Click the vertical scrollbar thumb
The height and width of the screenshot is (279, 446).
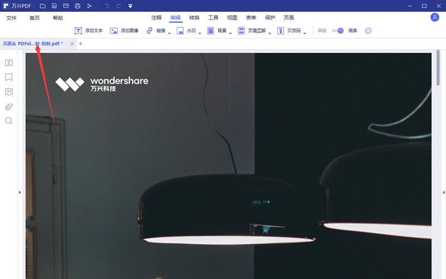(x=438, y=68)
